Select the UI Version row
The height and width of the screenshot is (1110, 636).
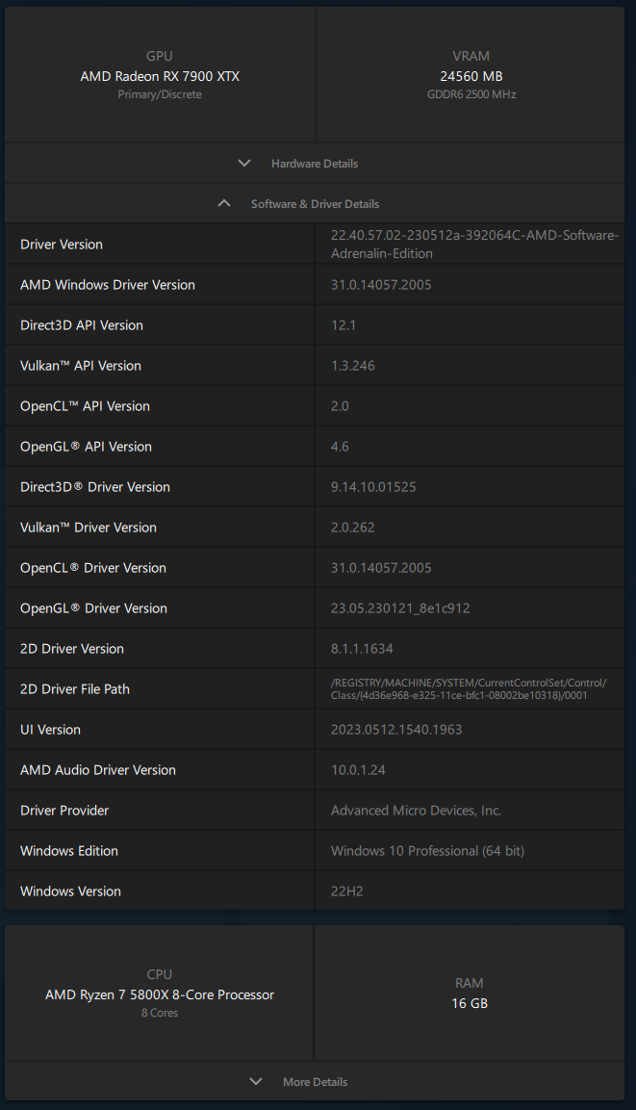(314, 729)
